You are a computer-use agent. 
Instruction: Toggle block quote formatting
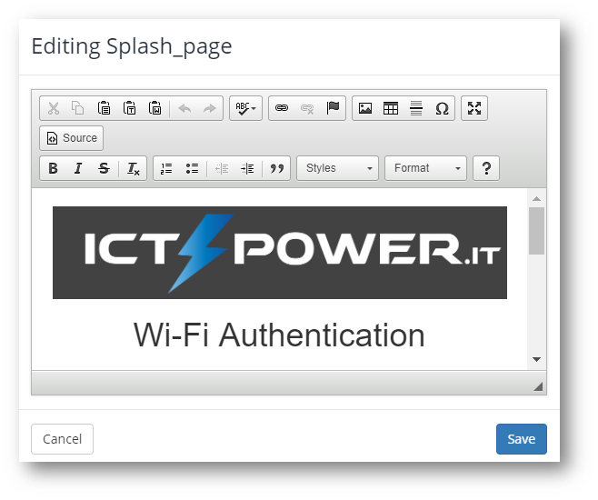pyautogui.click(x=277, y=168)
